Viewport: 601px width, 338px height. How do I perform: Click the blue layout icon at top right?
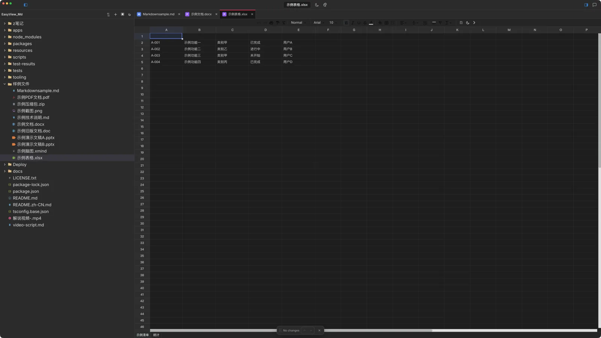pos(586,5)
